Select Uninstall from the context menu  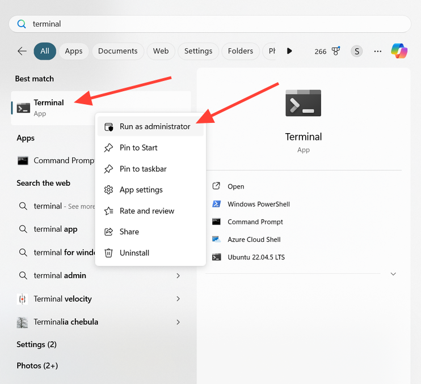pos(134,253)
